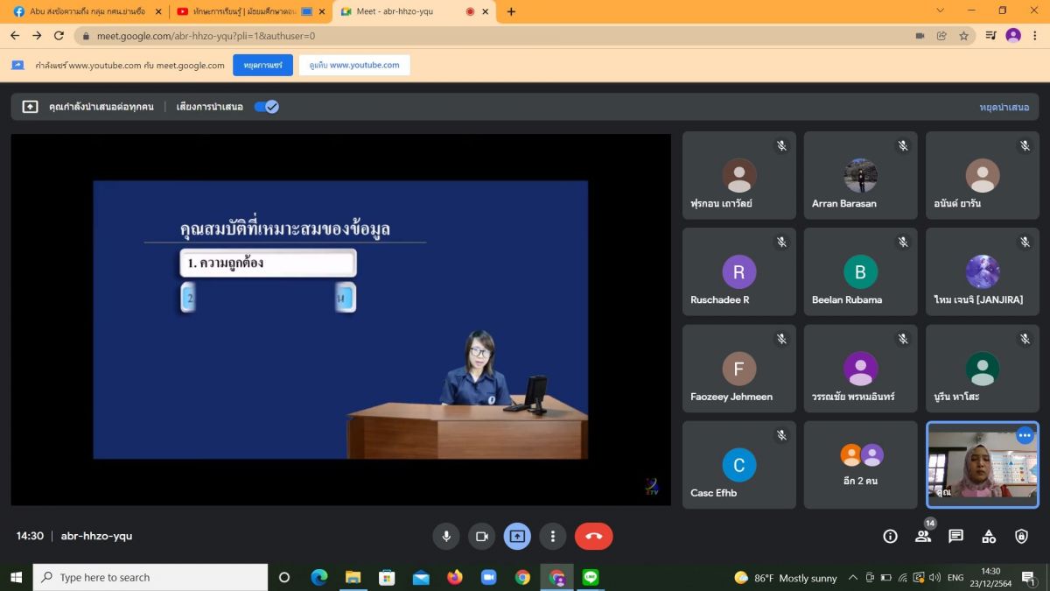The height and width of the screenshot is (591, 1050).
Task: Open host controls shield icon
Action: pyautogui.click(x=1021, y=536)
